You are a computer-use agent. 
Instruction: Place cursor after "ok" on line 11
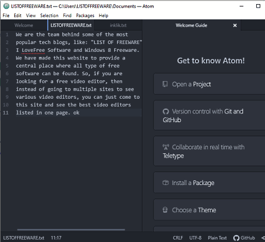tap(79, 113)
